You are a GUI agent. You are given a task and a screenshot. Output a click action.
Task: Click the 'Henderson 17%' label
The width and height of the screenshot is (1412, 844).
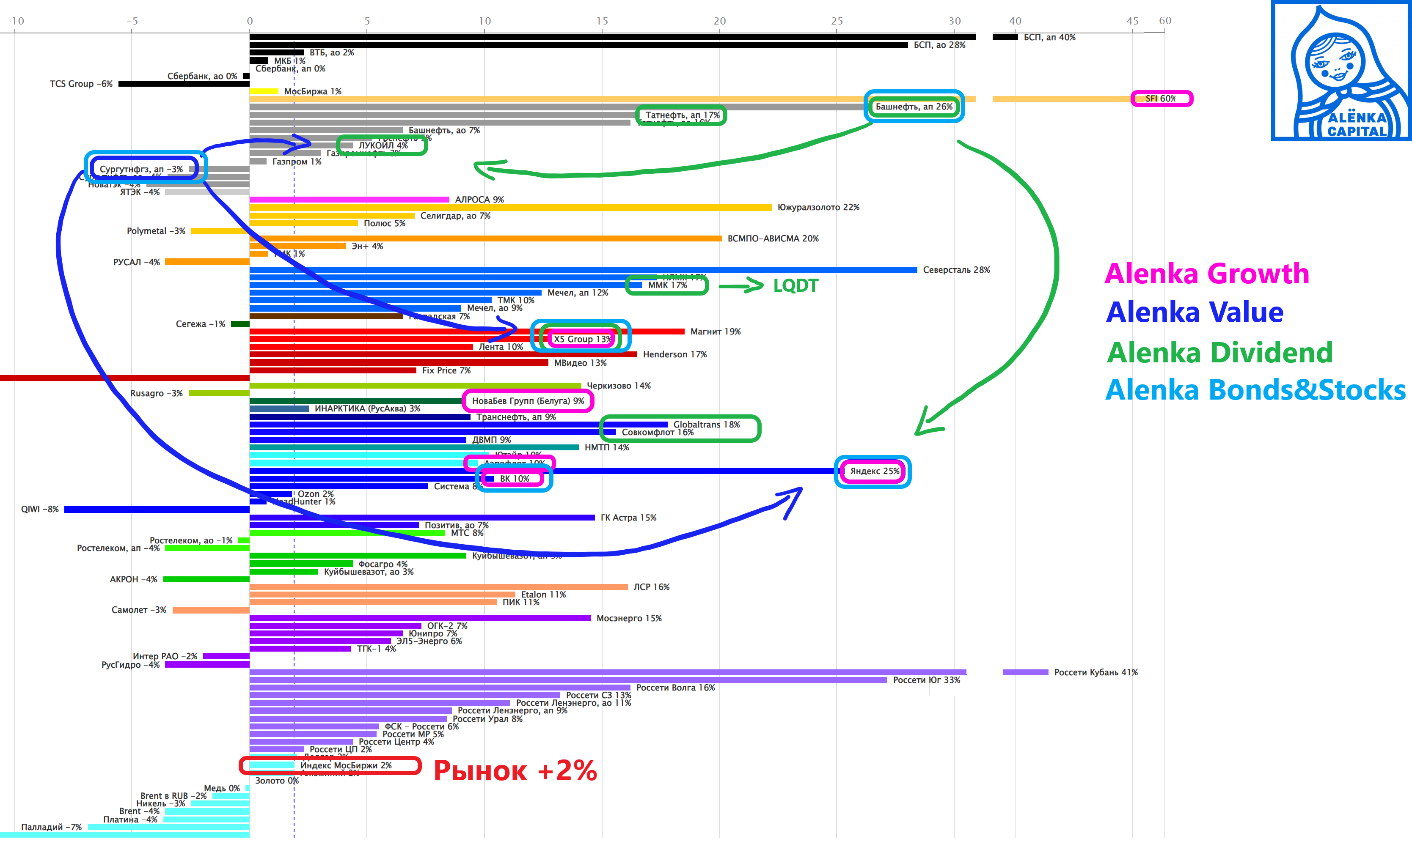(675, 354)
